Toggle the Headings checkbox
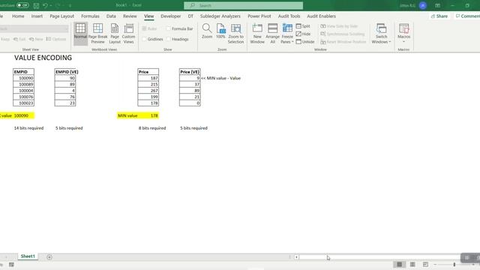The image size is (480, 270). [168, 39]
